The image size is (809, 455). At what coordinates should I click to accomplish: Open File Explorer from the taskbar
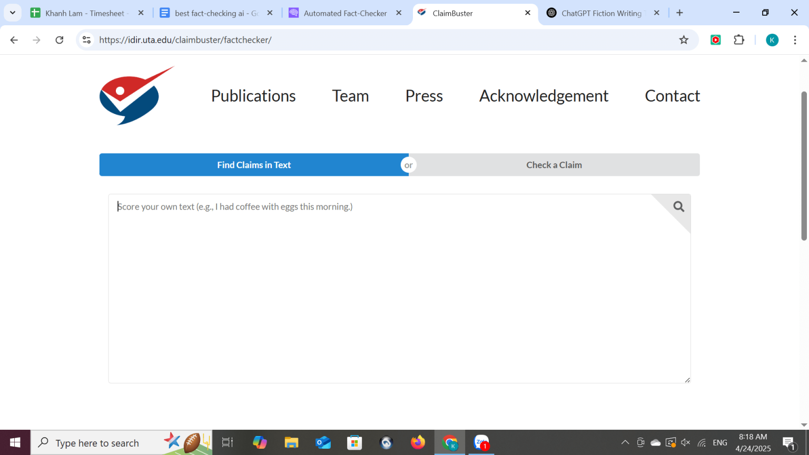[x=291, y=442]
